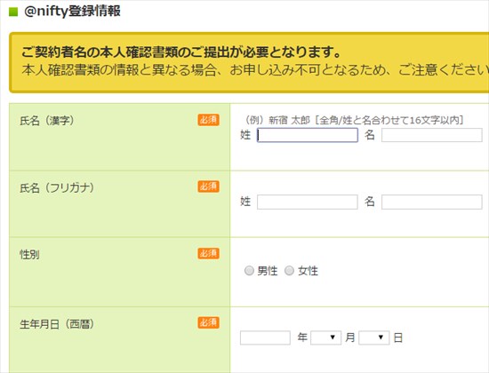
Task: Open the birth month (月) dropdown
Action: (325, 337)
